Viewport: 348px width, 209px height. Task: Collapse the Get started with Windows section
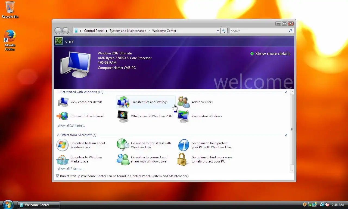[x=286, y=92]
